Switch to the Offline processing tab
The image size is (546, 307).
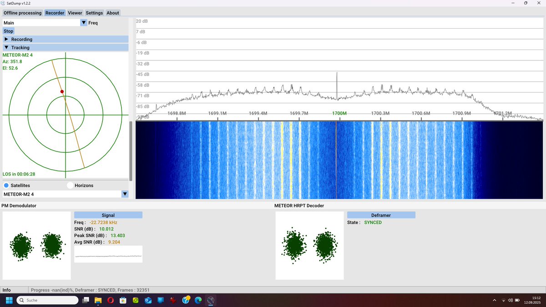(23, 13)
